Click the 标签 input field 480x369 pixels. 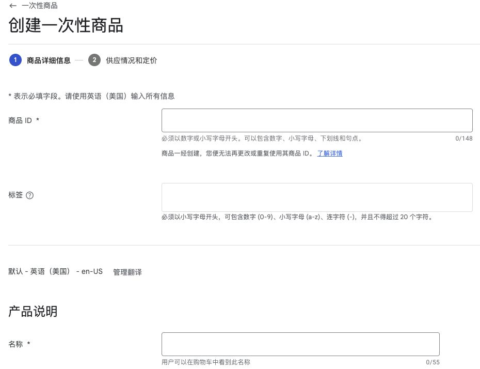(x=317, y=197)
